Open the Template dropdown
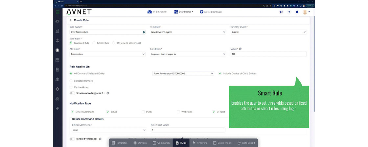Image resolution: width=368 pixels, height=147 pixels. point(188,32)
